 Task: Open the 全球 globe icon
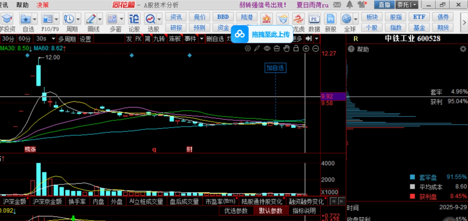pyautogui.click(x=346, y=19)
